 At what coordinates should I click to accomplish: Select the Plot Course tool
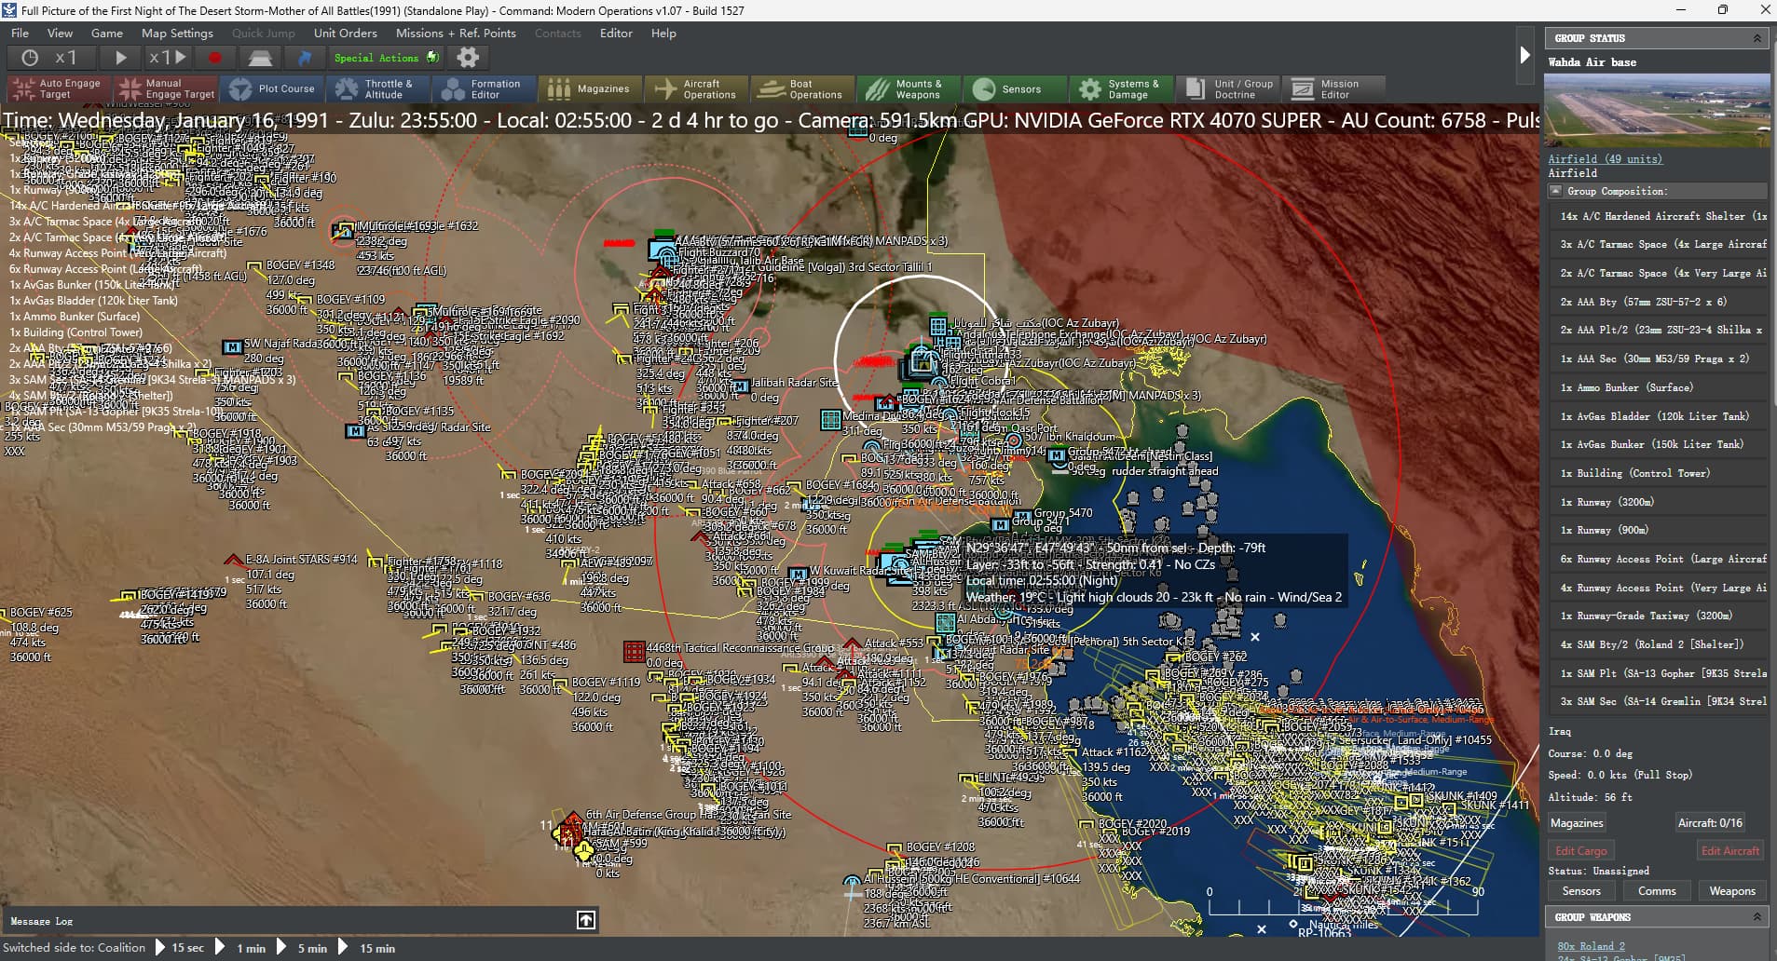coord(272,88)
